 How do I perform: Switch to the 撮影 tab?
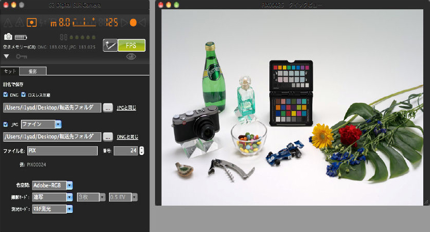coord(33,71)
